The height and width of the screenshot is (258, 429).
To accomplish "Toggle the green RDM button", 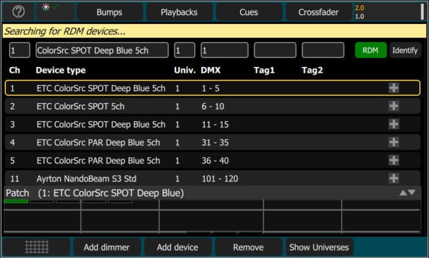I will point(370,50).
